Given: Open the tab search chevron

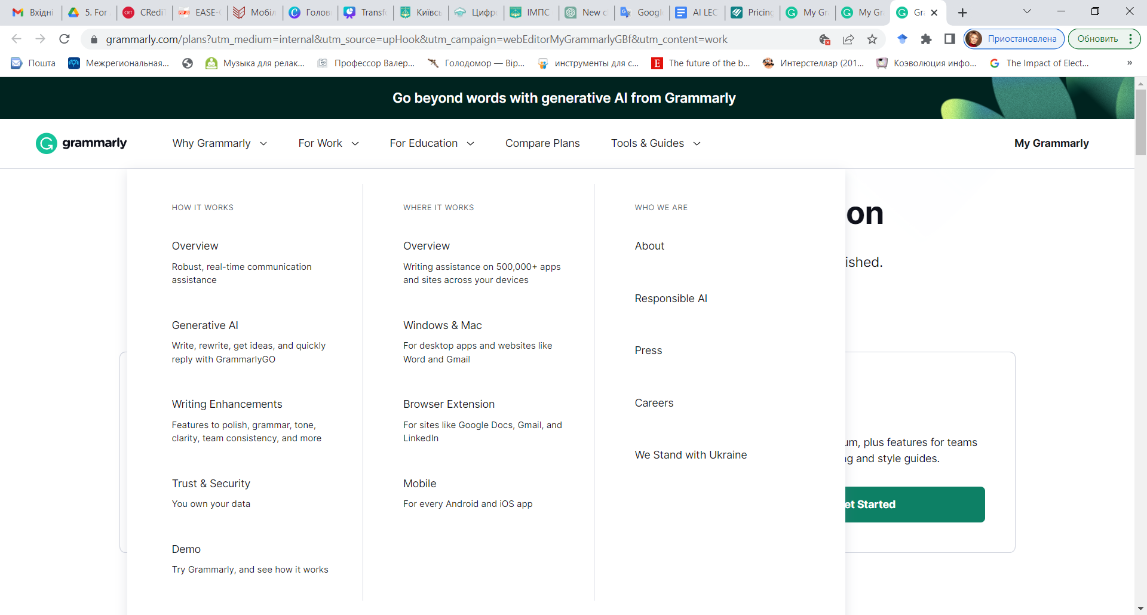Looking at the screenshot, I should pos(1027,11).
